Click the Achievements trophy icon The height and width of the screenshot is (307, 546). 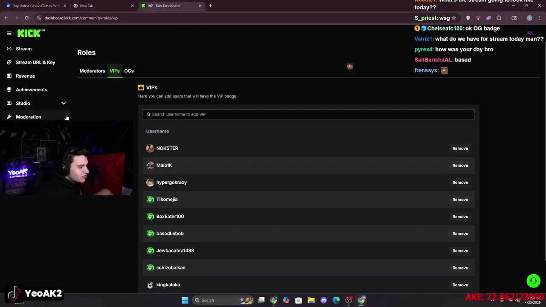coord(9,90)
